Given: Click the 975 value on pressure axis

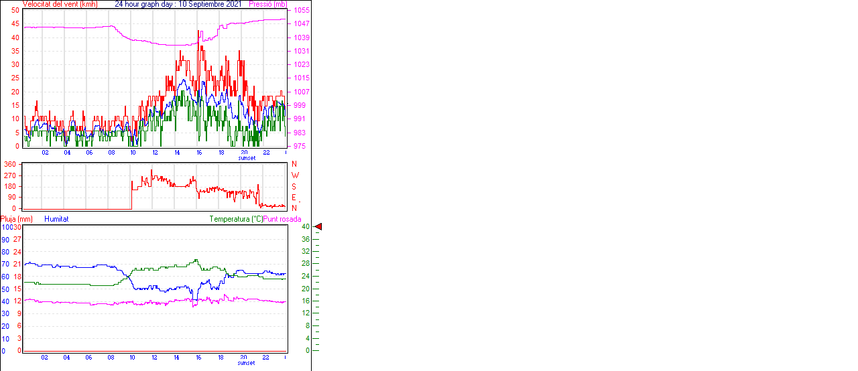Looking at the screenshot, I should click(x=298, y=146).
